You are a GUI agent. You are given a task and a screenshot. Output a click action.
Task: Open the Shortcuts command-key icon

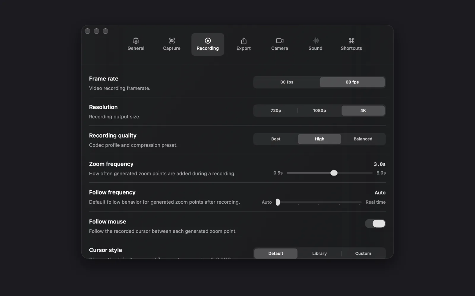[x=351, y=41]
